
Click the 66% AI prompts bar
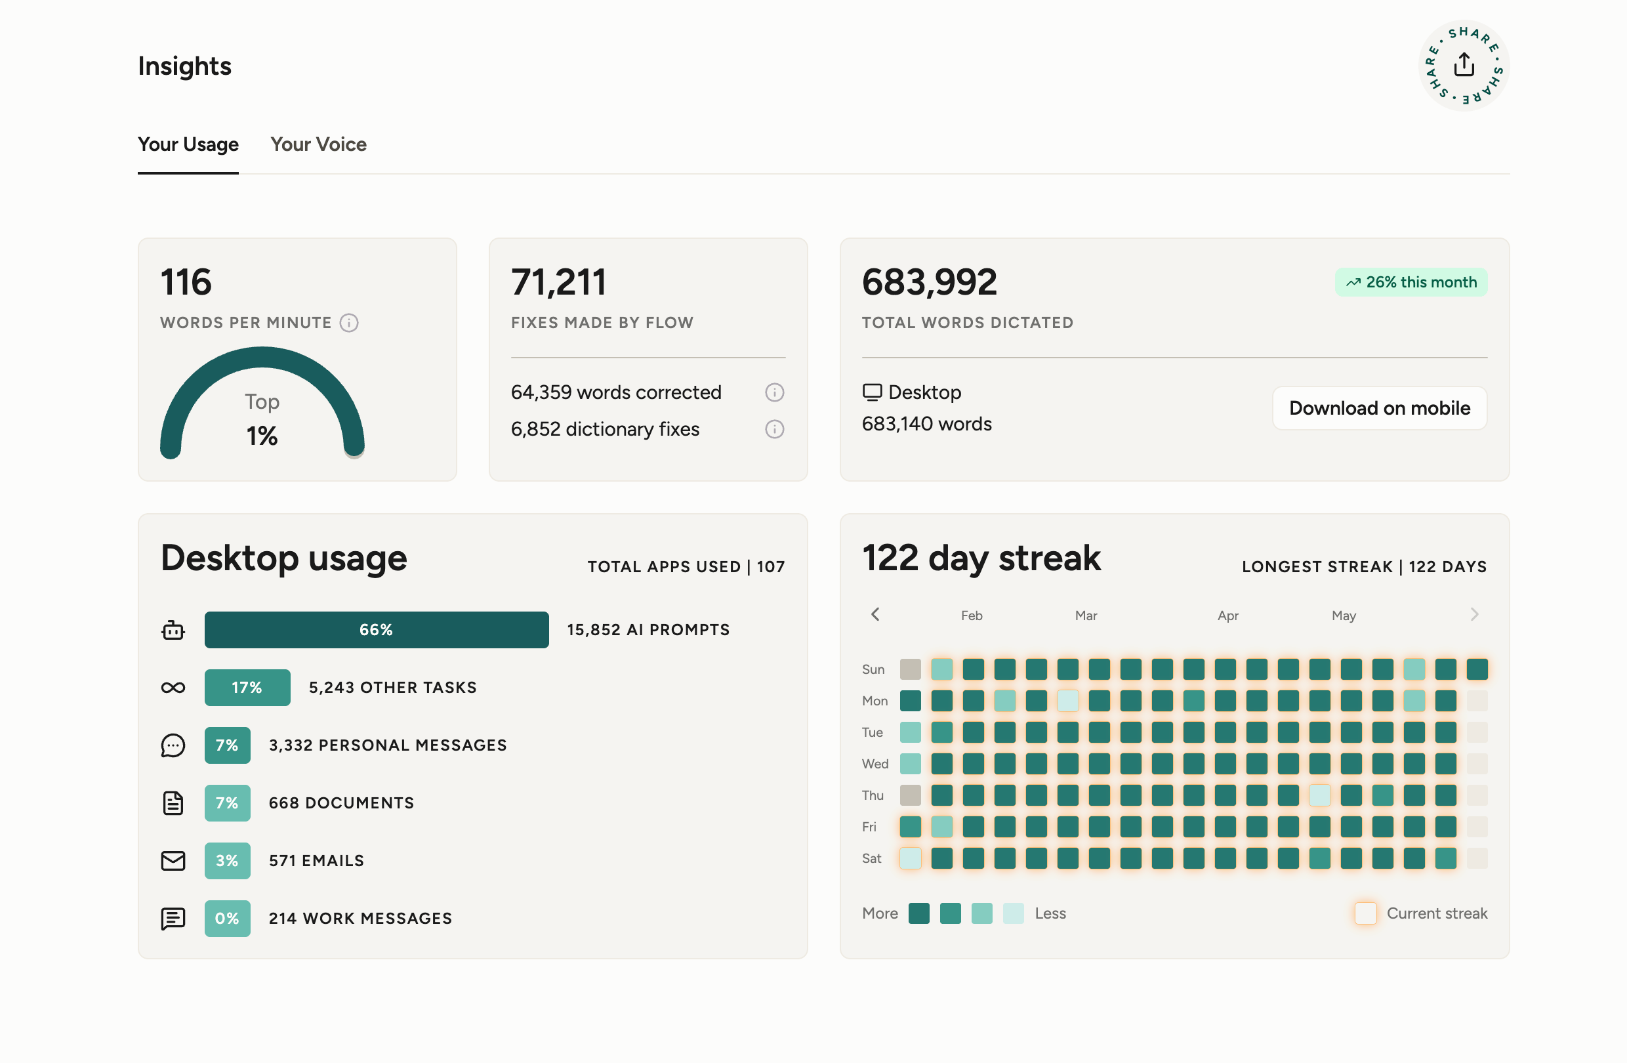pos(376,629)
